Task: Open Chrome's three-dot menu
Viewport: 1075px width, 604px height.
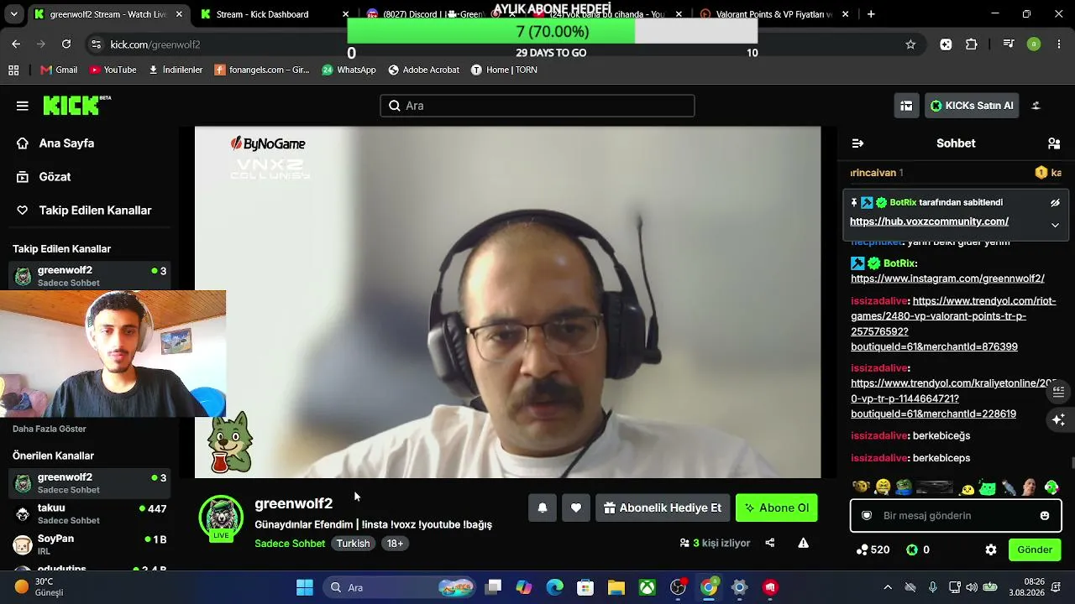Action: [1058, 44]
